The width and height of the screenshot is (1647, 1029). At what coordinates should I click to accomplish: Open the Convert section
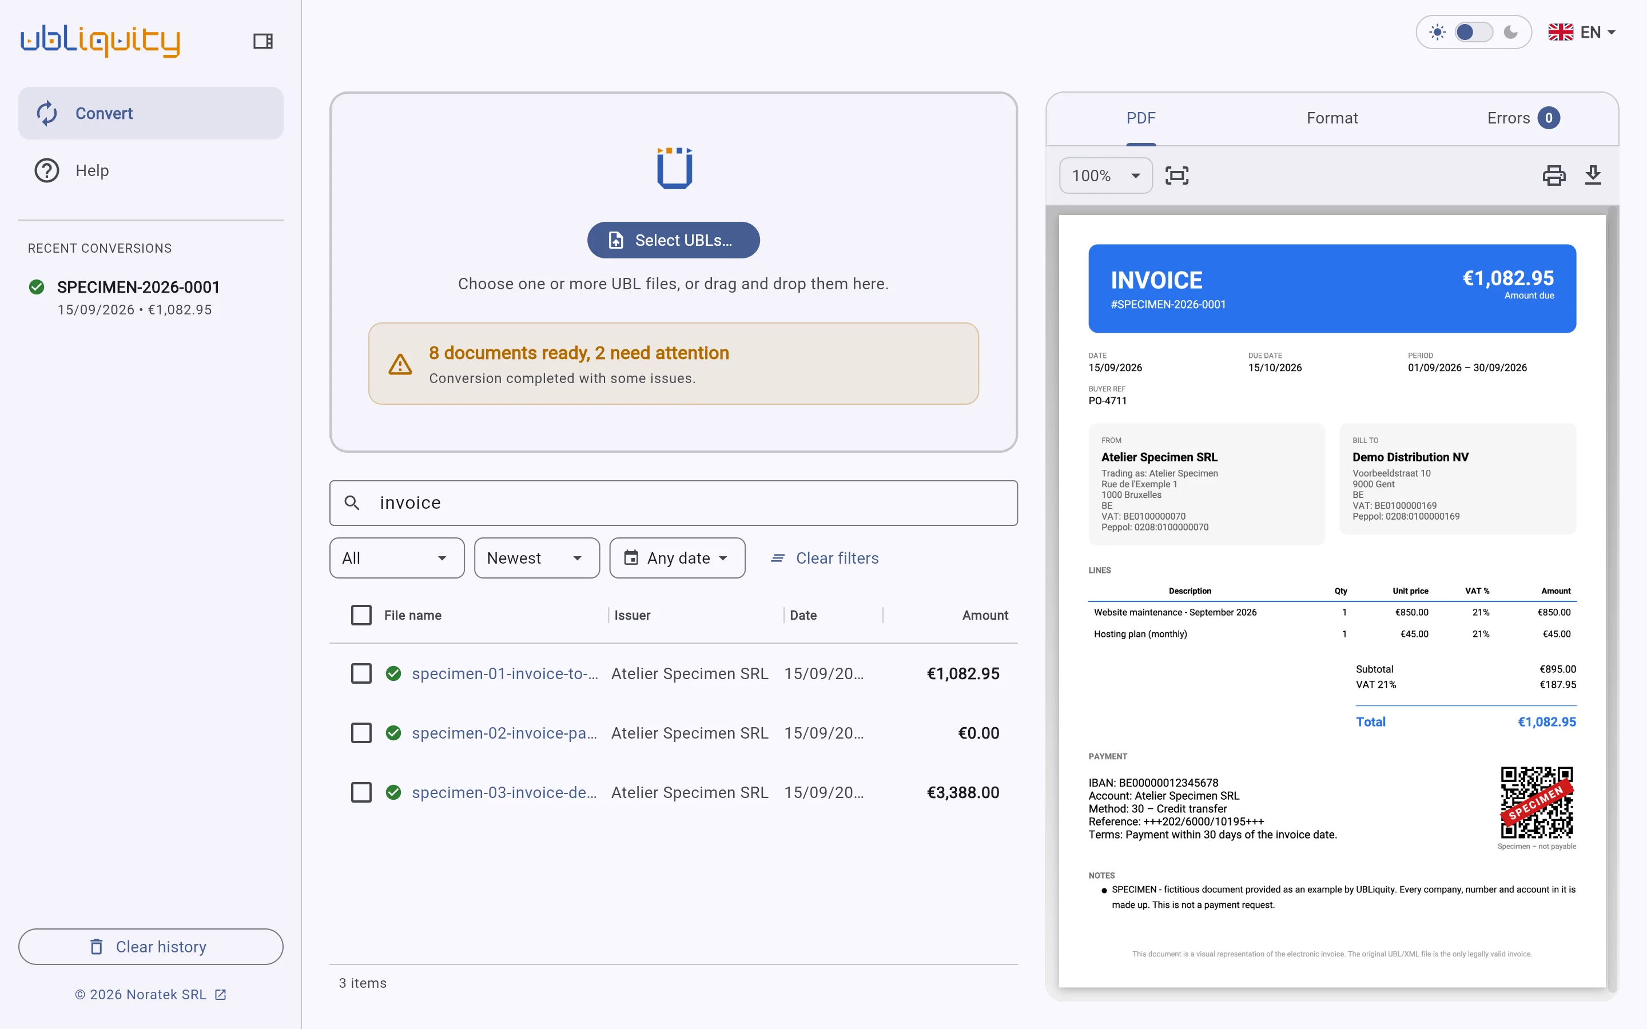point(150,113)
